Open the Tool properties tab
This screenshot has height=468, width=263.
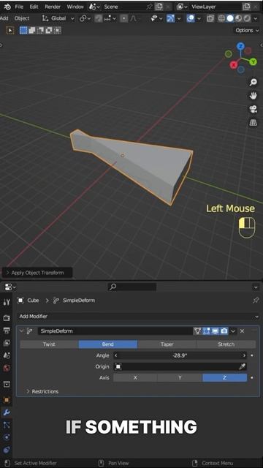point(7,302)
